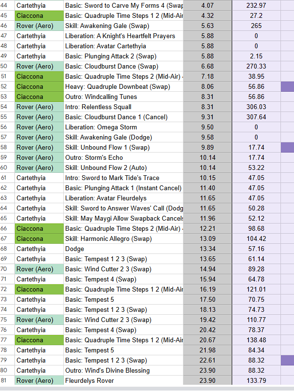Select "Liberation: A Knight's Heartfelt Prayers" cell
This screenshot has height=392, width=294.
click(124, 36)
